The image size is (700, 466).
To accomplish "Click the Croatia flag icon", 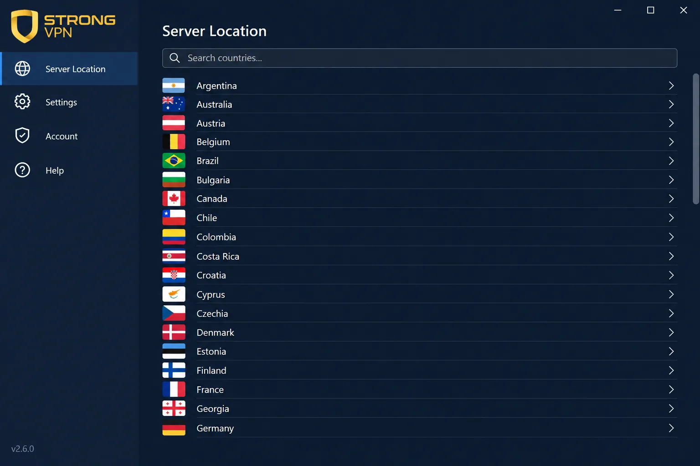I will point(174,275).
